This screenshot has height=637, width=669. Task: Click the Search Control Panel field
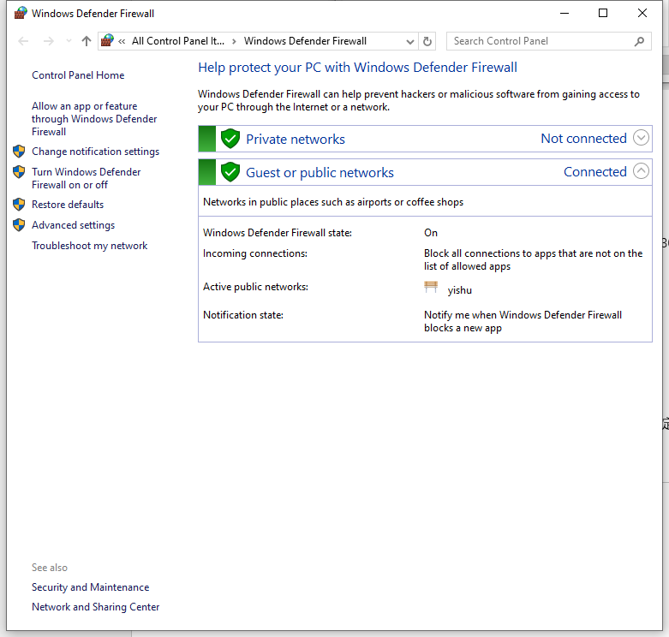[x=549, y=41]
